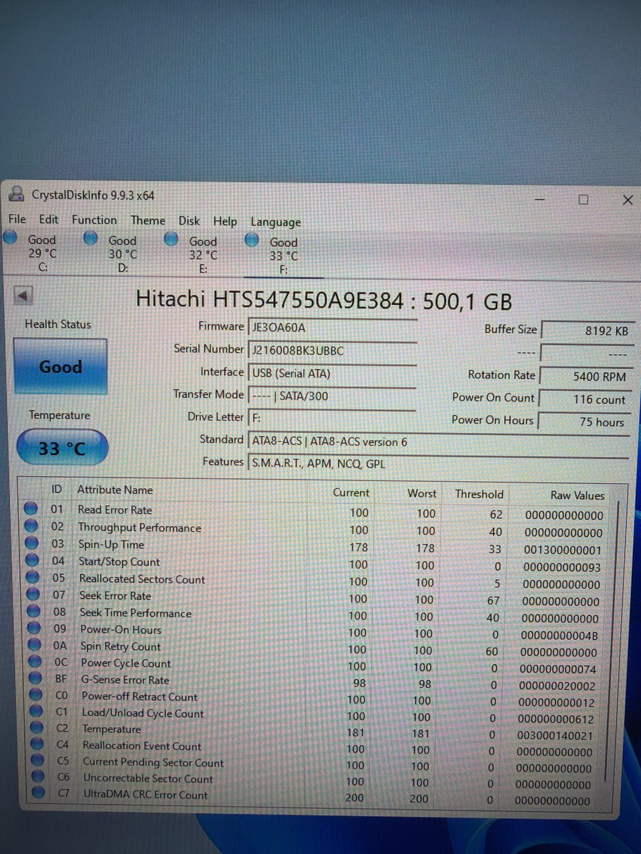Click the Serial Number field

click(333, 350)
